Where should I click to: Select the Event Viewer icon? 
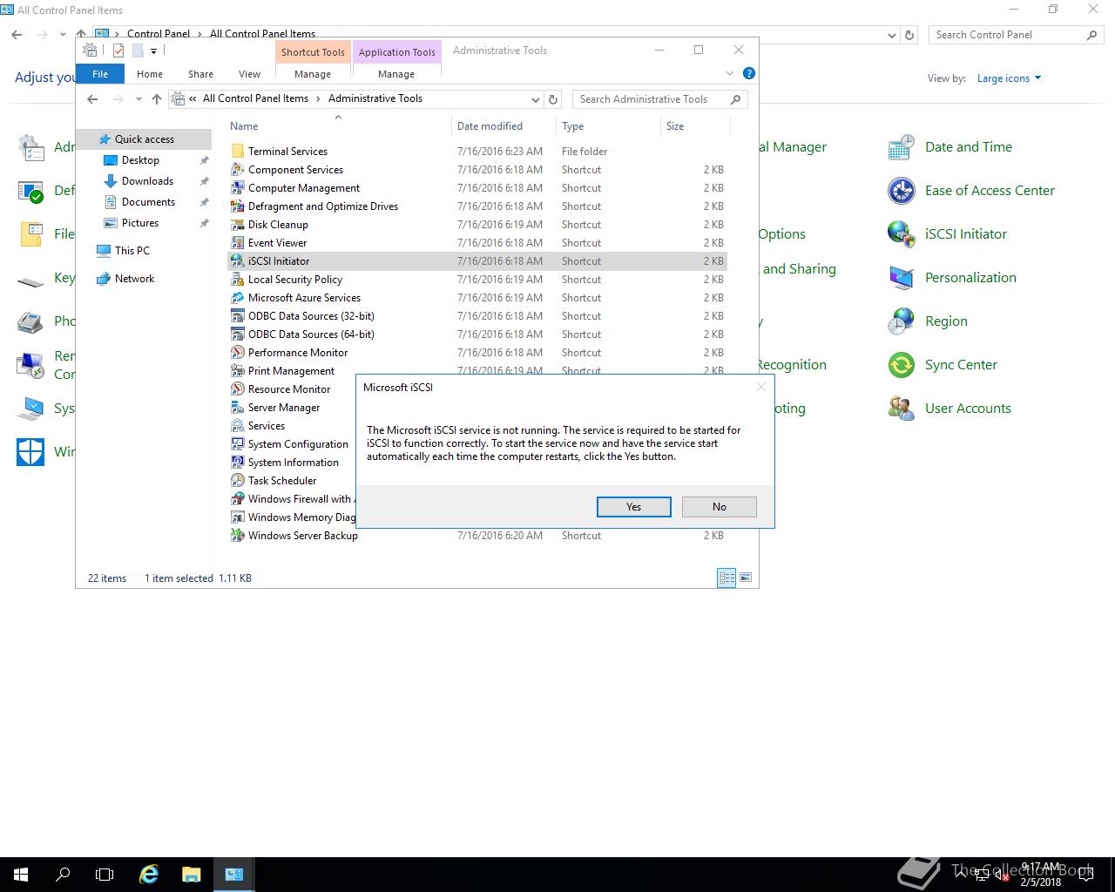(237, 243)
